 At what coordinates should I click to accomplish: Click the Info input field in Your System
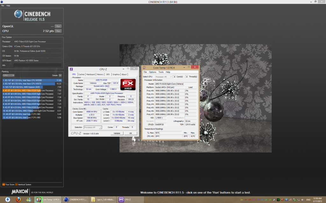tap(38, 65)
